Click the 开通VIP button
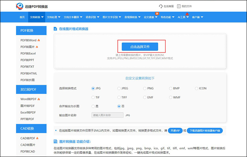 tap(175, 131)
